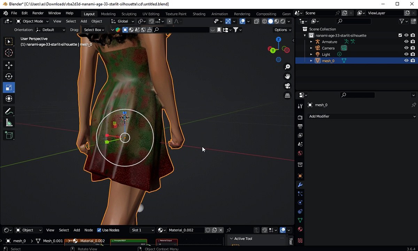Open the Edit menu
Image resolution: width=418 pixels, height=251 pixels.
(24, 13)
